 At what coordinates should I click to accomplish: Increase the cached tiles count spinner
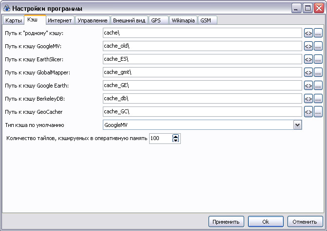point(176,136)
